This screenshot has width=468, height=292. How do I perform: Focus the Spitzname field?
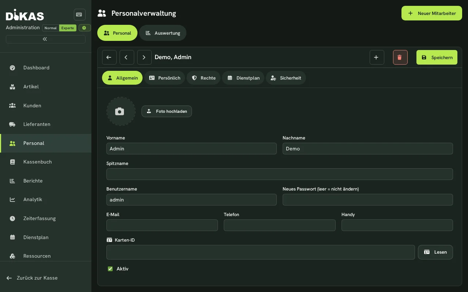[280, 174]
